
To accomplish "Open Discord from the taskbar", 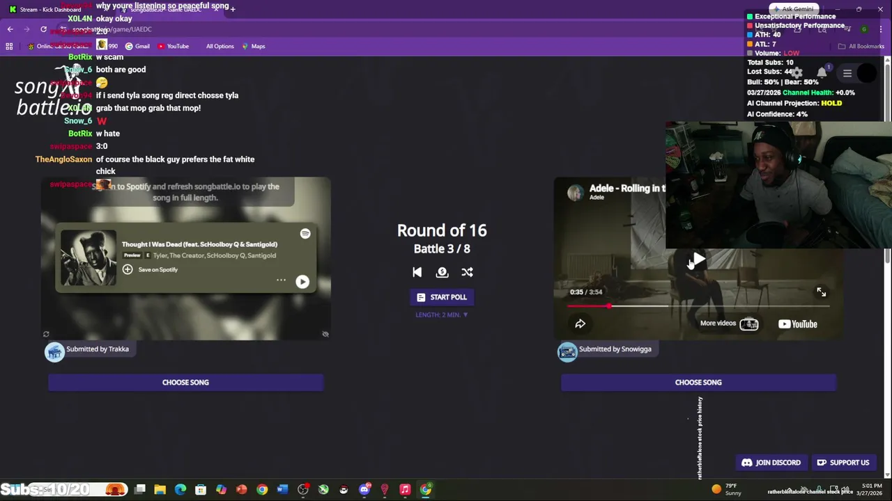I will [364, 490].
